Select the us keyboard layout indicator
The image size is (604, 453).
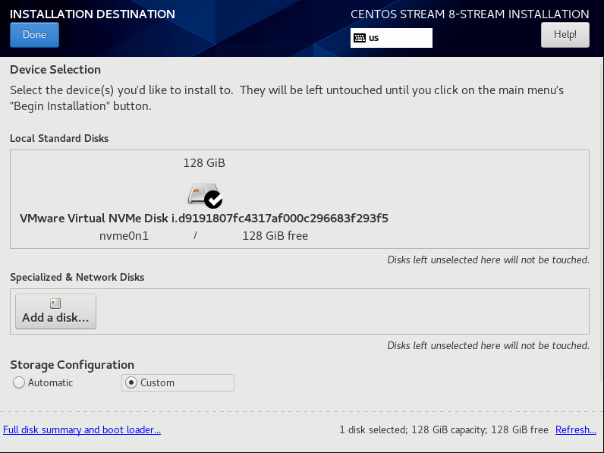point(391,38)
